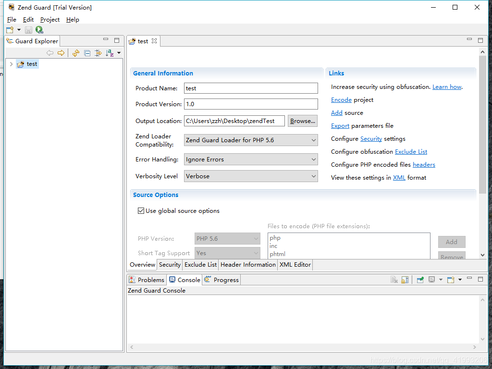Switch to the Console tab
The image size is (492, 369).
(x=184, y=280)
